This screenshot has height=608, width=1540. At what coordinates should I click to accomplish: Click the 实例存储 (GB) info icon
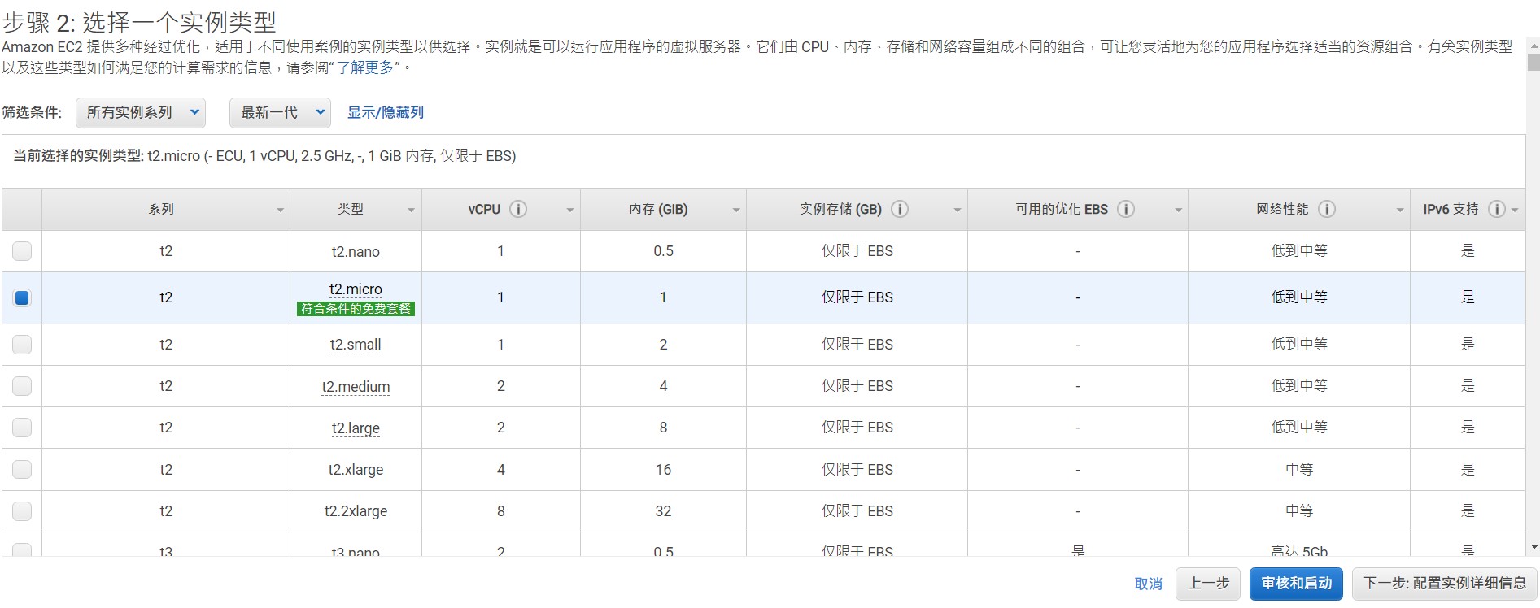pyautogui.click(x=900, y=209)
